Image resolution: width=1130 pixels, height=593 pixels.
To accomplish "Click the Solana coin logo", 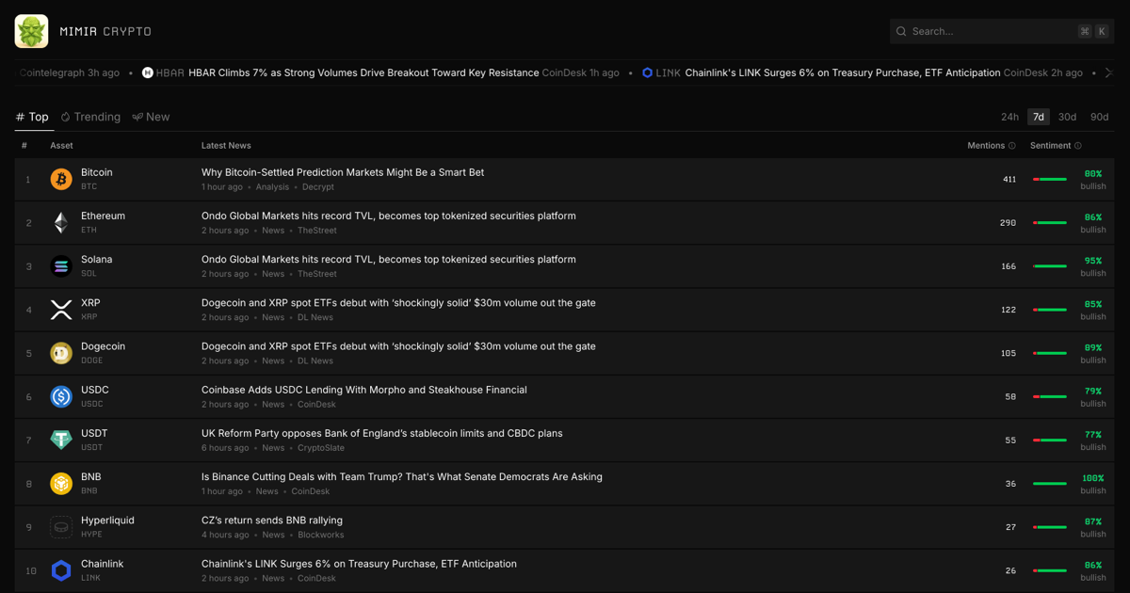I will tap(61, 266).
